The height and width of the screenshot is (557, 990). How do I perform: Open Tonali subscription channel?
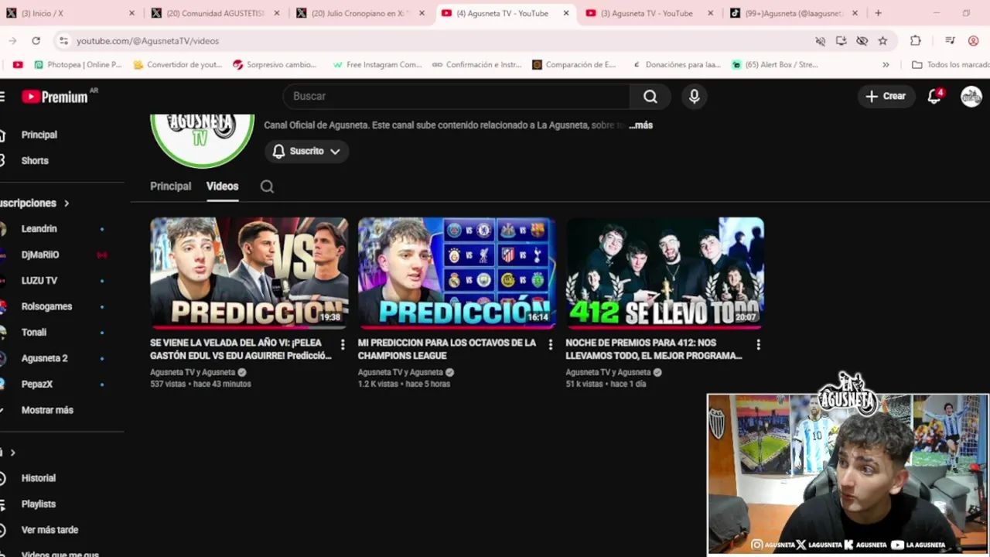[34, 333]
